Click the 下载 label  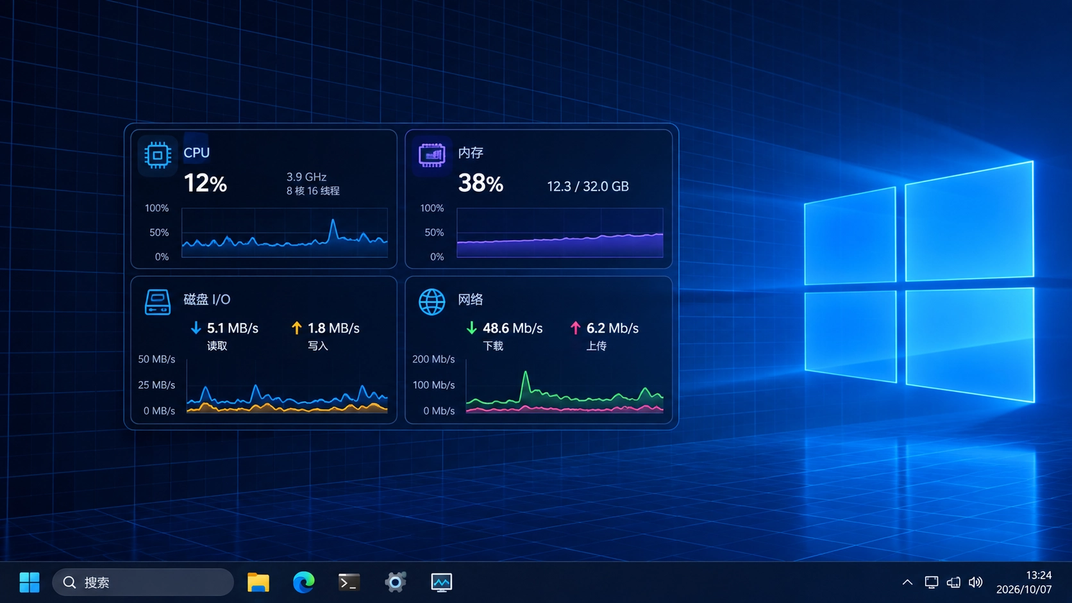click(493, 346)
